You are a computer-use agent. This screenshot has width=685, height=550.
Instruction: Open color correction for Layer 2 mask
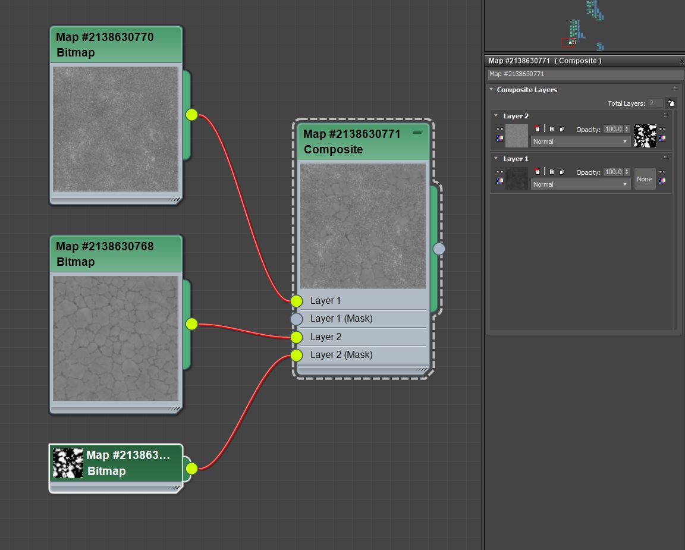pyautogui.click(x=662, y=139)
